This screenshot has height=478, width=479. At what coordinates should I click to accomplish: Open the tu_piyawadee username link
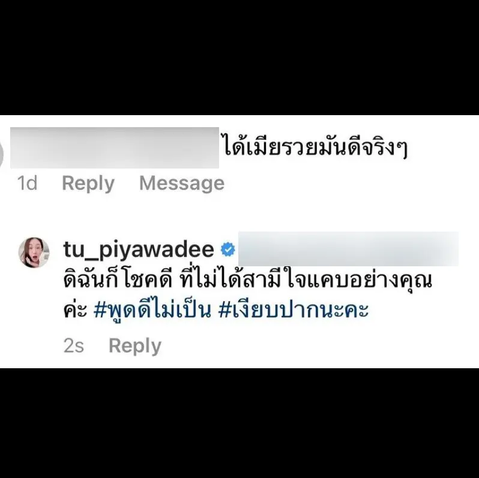tap(139, 250)
